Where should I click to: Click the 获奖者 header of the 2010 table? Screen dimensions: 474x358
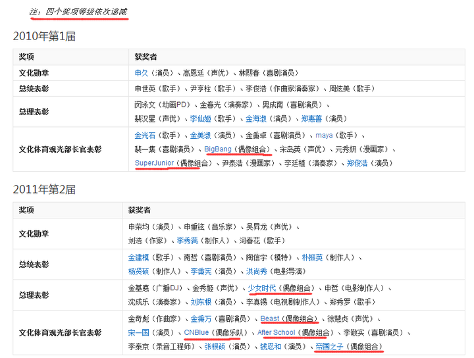pyautogui.click(x=145, y=57)
